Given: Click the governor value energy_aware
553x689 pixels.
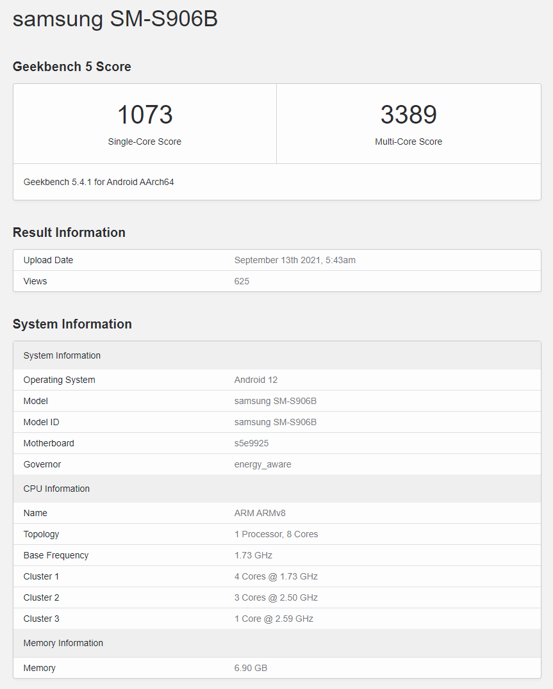Looking at the screenshot, I should tap(263, 464).
